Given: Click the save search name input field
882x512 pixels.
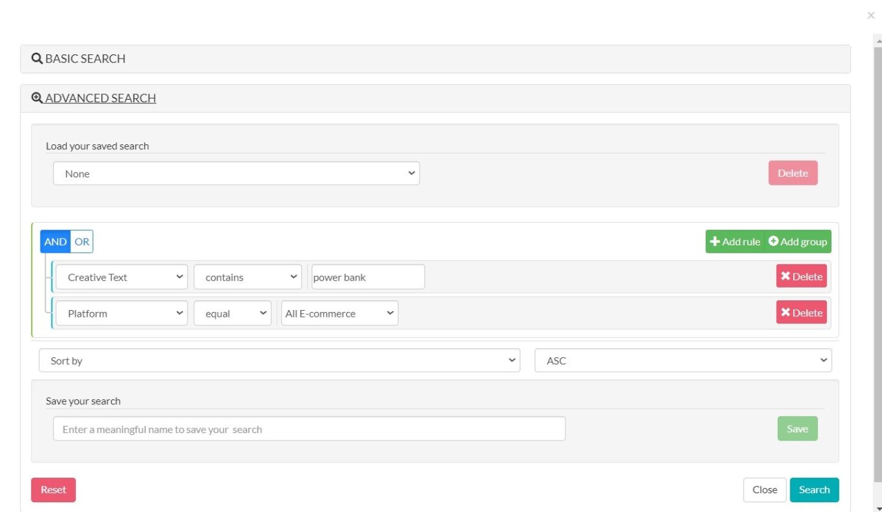Looking at the screenshot, I should coord(309,429).
